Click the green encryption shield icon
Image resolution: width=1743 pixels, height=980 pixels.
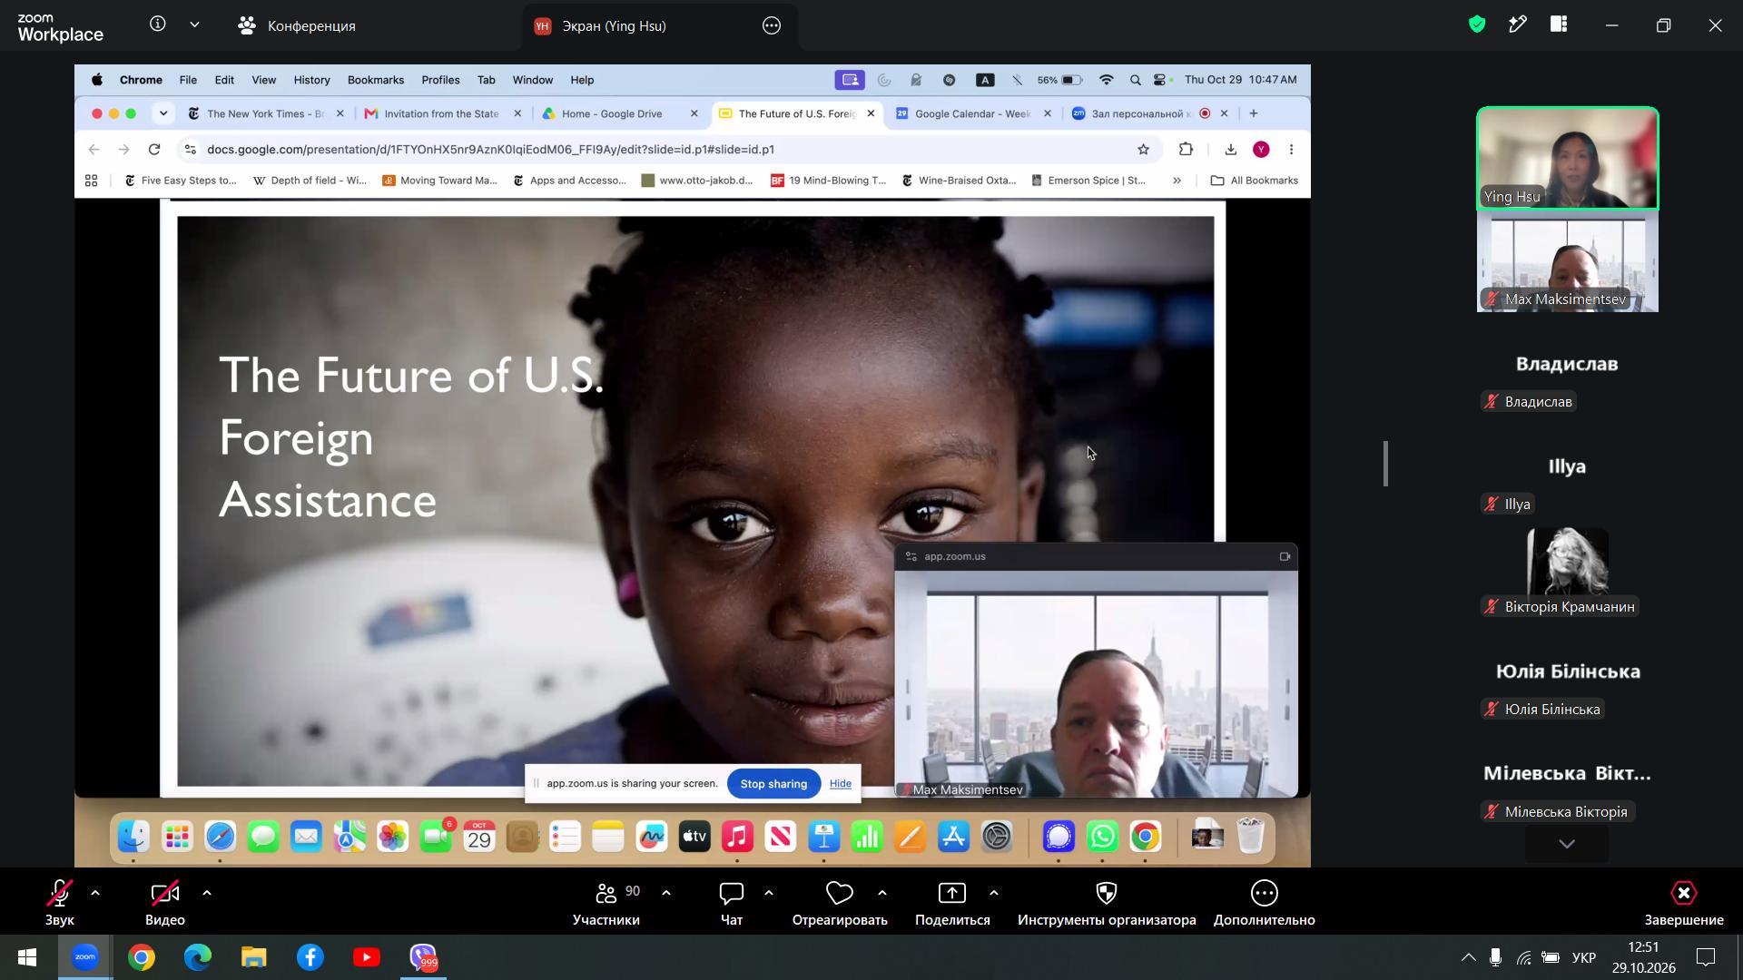(1477, 24)
